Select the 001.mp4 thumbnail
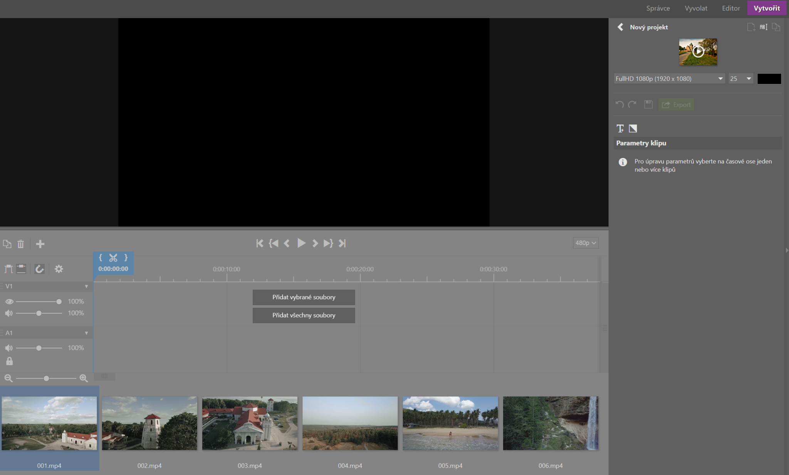The width and height of the screenshot is (789, 475). tap(49, 423)
